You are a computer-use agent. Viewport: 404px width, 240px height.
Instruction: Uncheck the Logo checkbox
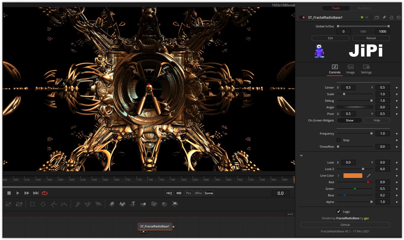(339, 212)
